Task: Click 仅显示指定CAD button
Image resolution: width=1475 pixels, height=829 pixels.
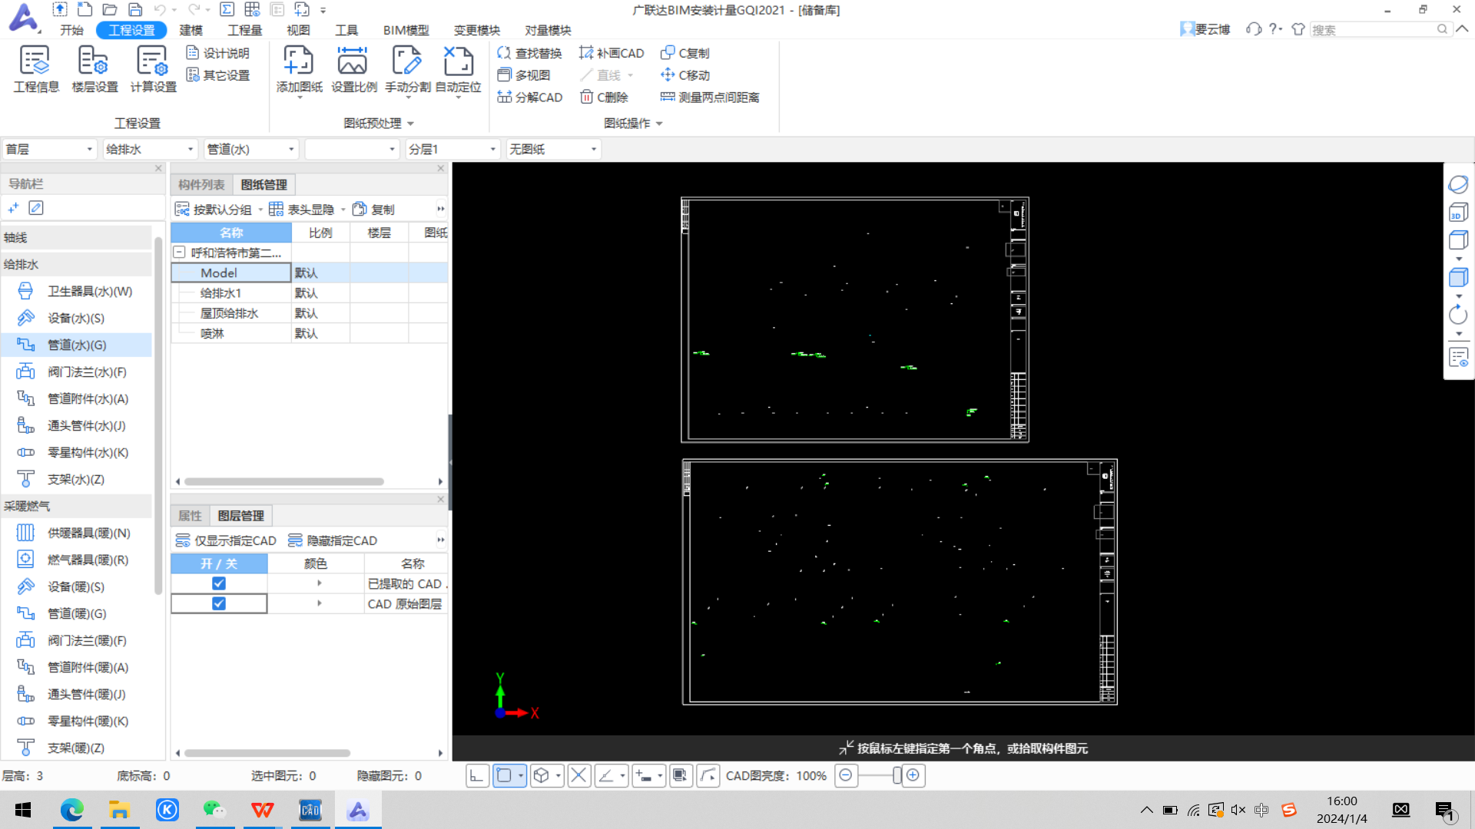Action: 226,540
